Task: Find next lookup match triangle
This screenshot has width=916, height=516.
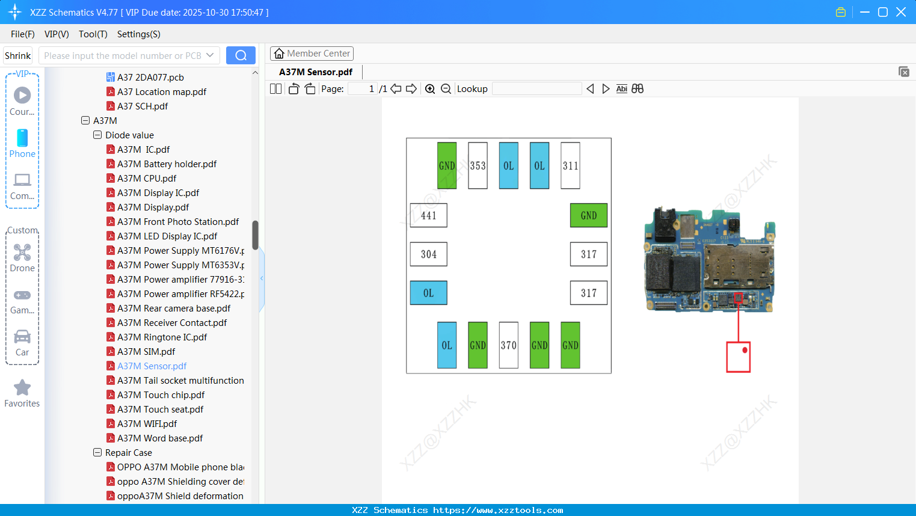Action: [x=606, y=89]
